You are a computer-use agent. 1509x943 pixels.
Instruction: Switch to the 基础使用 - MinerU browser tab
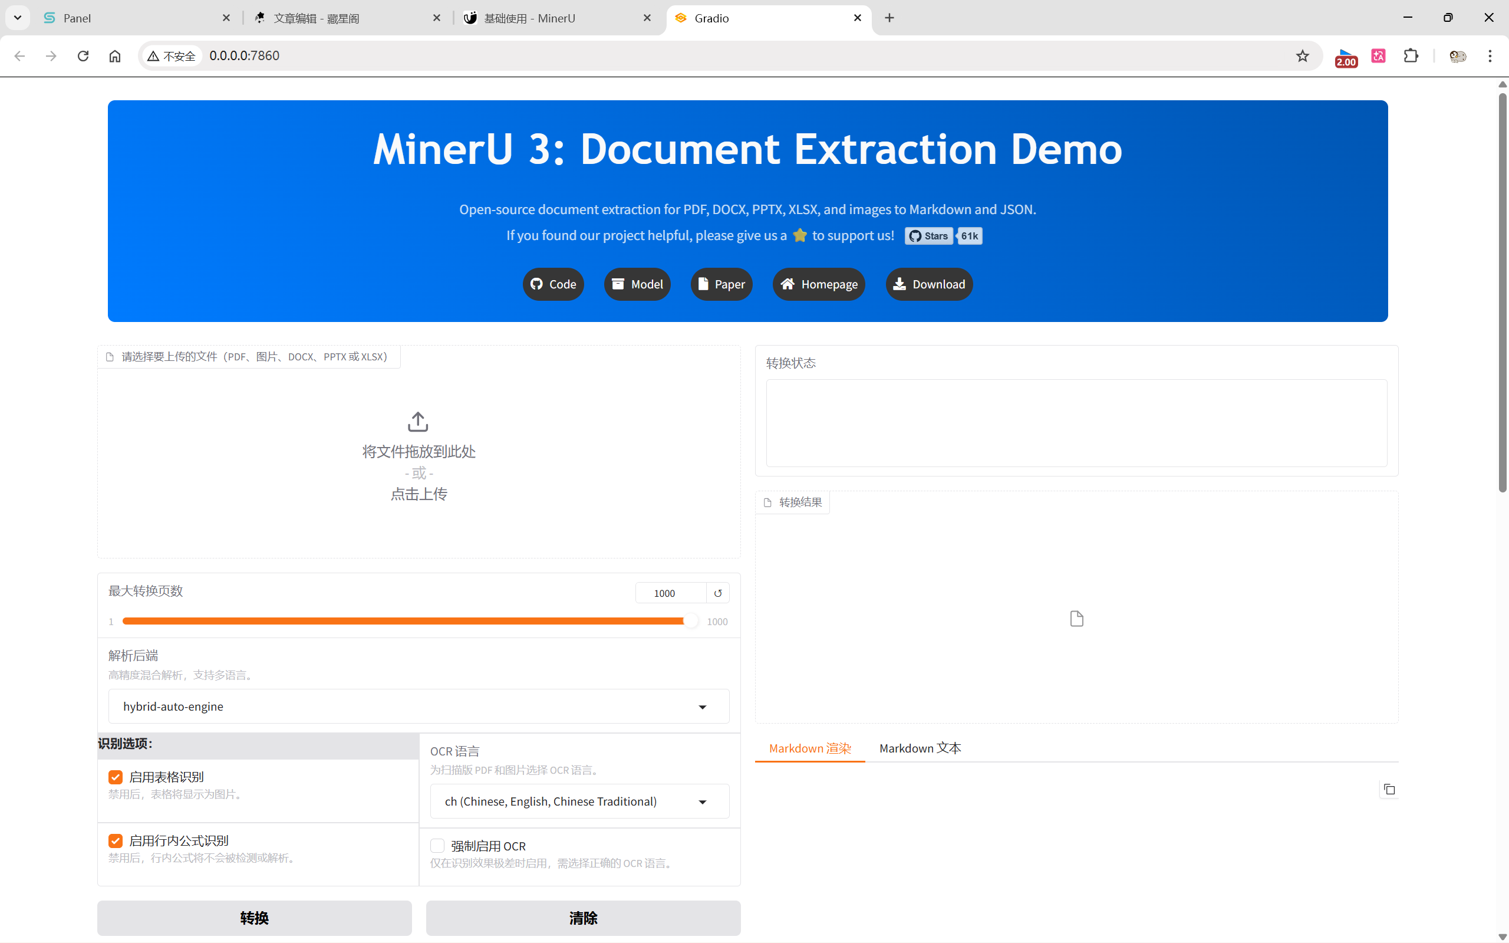[529, 18]
